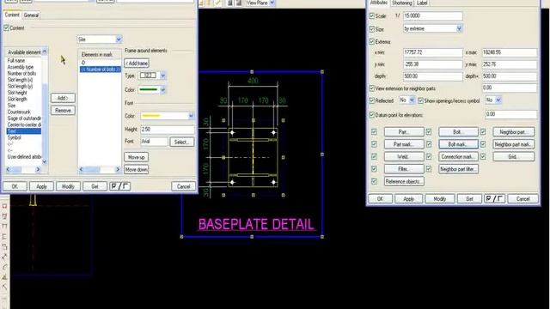
Task: Click the Add > button
Action: tap(63, 98)
